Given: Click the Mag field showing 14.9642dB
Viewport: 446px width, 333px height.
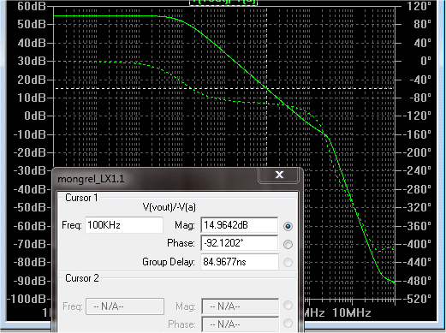Looking at the screenshot, I should (240, 225).
